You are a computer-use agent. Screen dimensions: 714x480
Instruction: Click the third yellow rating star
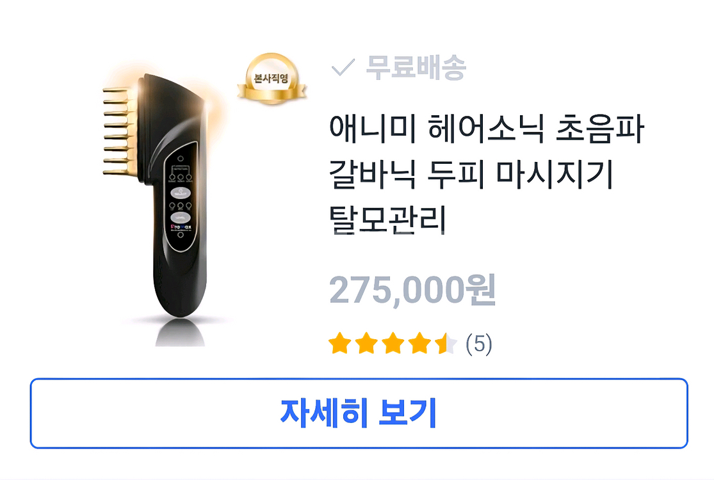(x=393, y=344)
